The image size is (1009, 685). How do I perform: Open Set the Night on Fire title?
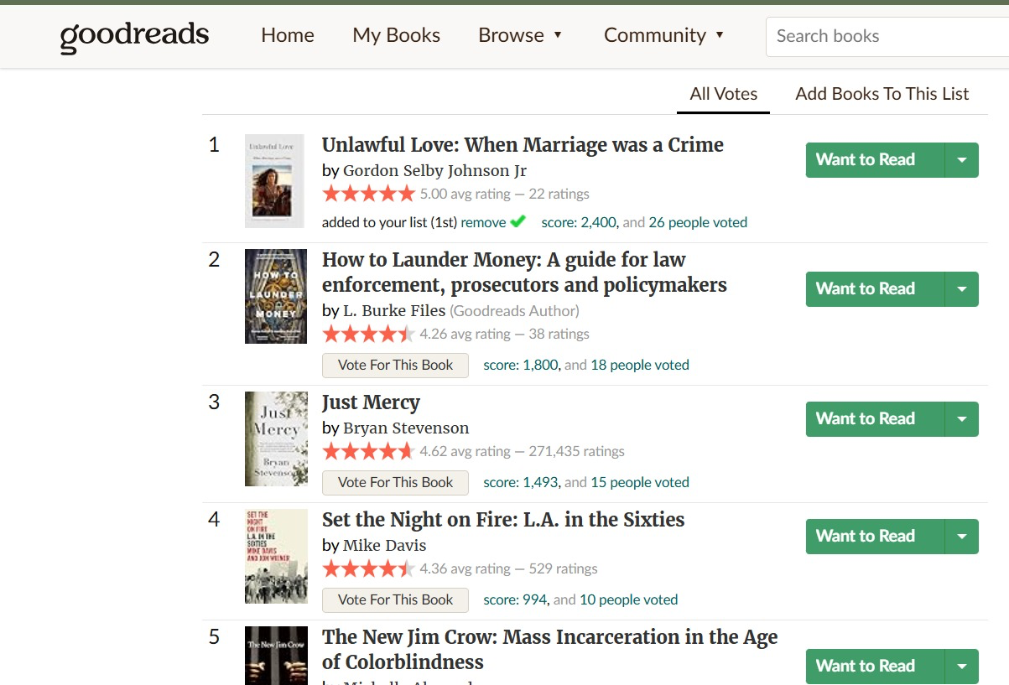[x=503, y=520]
